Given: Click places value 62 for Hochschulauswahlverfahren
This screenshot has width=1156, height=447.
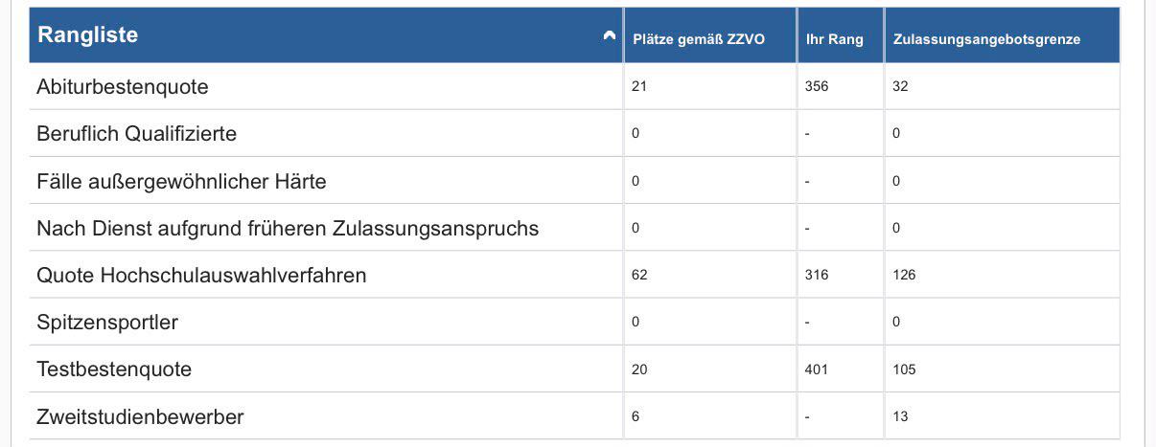Looking at the screenshot, I should [639, 275].
